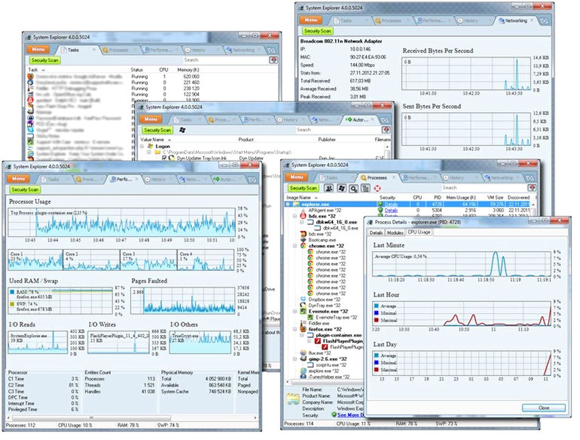Image resolution: width=580 pixels, height=440 pixels.
Task: Close the Process Details dialog with Close button
Action: tap(544, 408)
